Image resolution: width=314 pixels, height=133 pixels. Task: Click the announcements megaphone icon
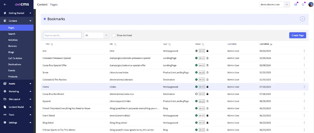tap(296, 5)
